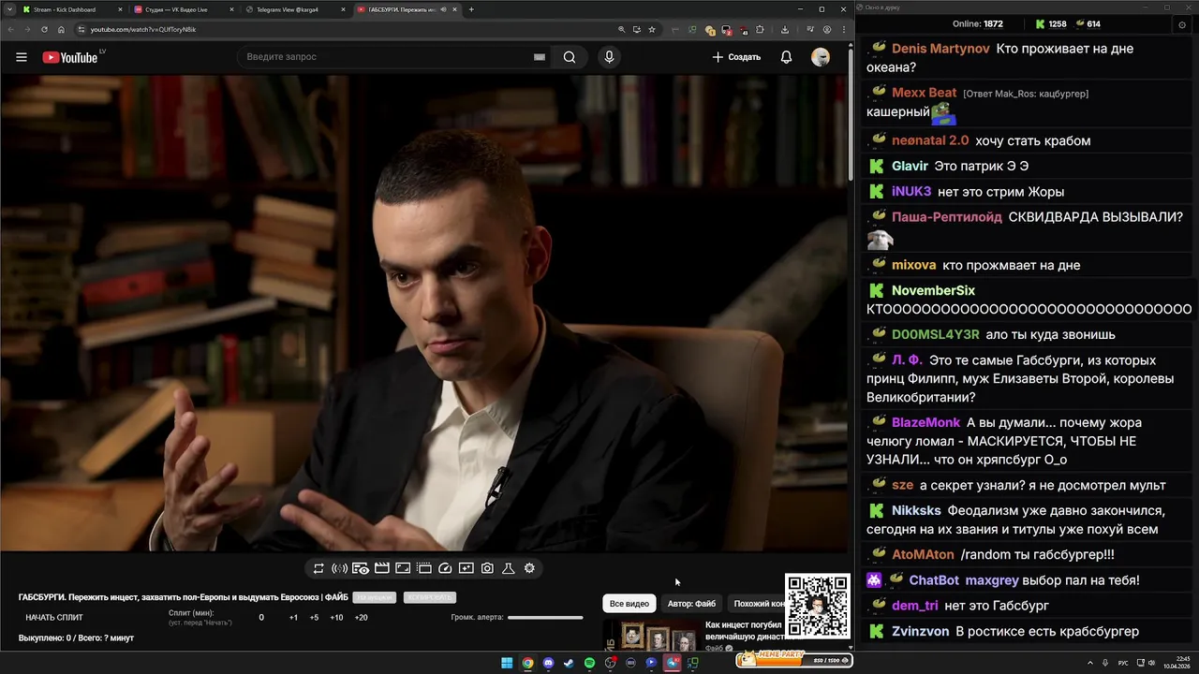Select the Все видео chip
Screen dimensions: 1199x674
(x=629, y=604)
